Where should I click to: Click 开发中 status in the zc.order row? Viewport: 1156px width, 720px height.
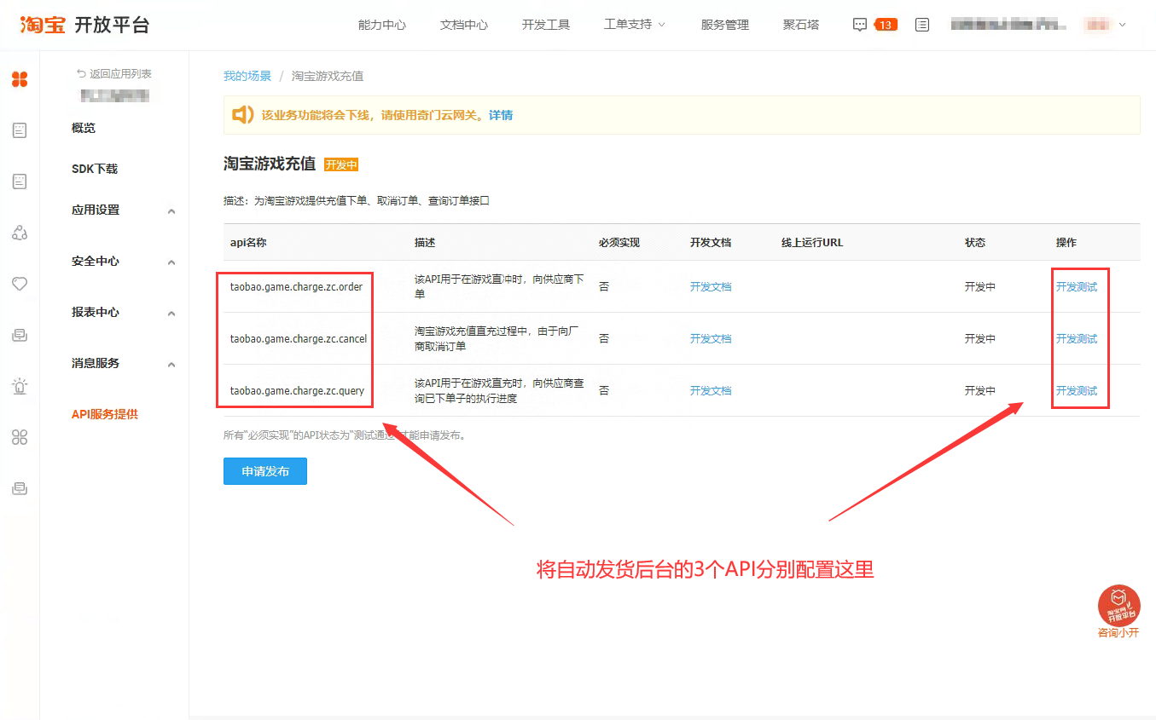pos(980,287)
